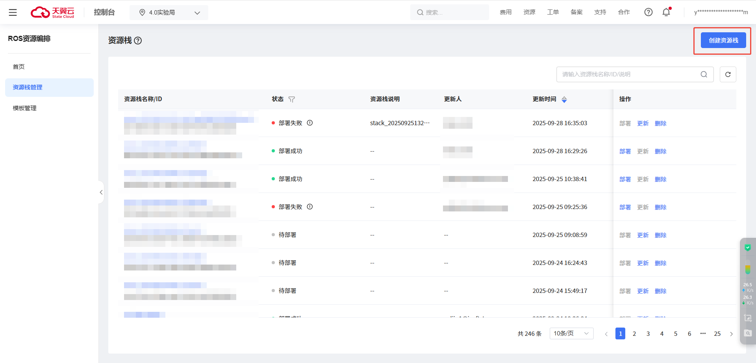Go to page 3 in pagination
Screen dimensions: 756x363
tap(648, 334)
